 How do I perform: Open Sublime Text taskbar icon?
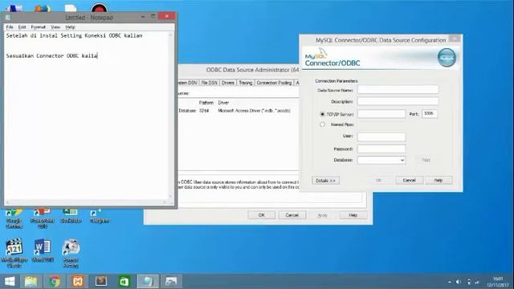[x=101, y=281]
